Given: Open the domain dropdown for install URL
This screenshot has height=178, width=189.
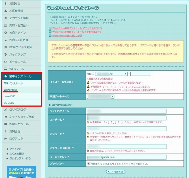Looking at the screenshot, I should 111,74.
